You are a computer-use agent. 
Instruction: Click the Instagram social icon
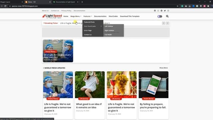tap(168, 11)
